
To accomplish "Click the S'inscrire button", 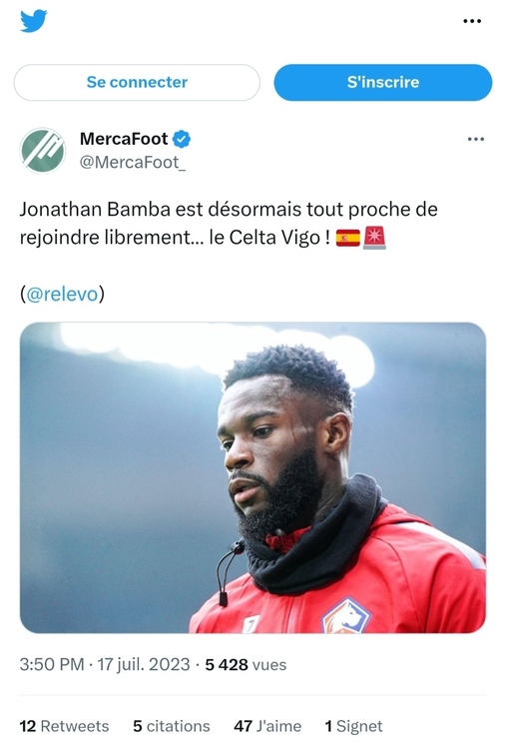I will (383, 82).
